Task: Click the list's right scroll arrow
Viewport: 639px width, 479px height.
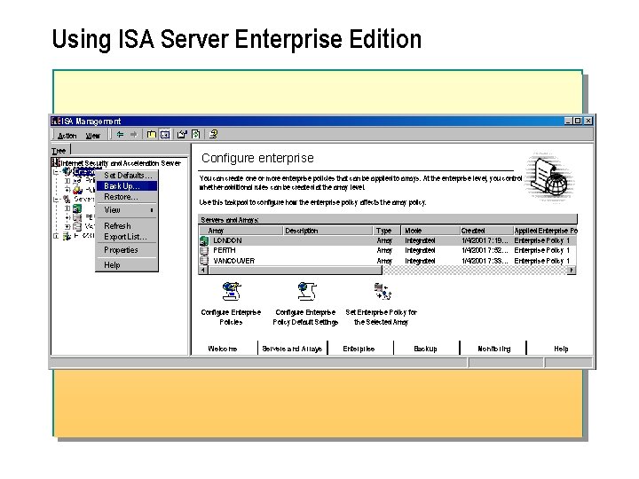Action: click(572, 270)
